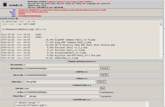165x107 pixels.
Task: Click the delete link in header
Action: pyautogui.click(x=89, y=2)
